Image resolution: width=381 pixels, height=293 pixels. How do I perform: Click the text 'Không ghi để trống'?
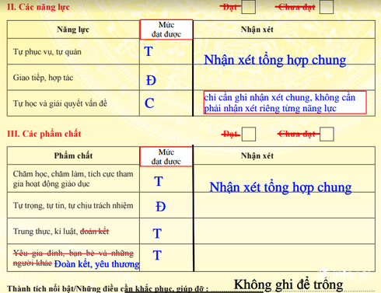[288, 284]
